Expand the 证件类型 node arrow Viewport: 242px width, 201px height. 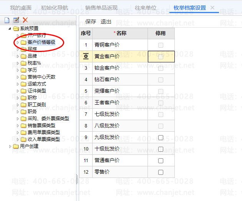pos(18,91)
